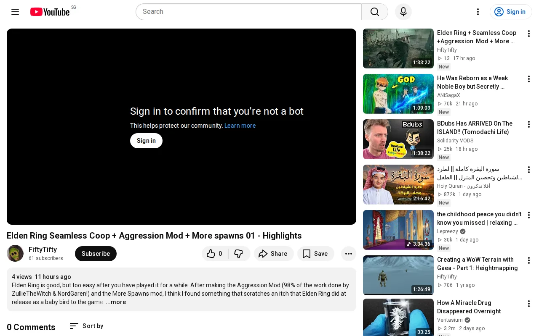This screenshot has width=539, height=336.
Task: Subscribe to FiftyTifty channel
Action: 96,254
